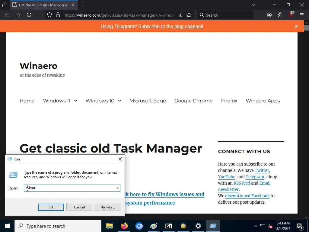This screenshot has height=232, width=309.
Task: Toggle reader view icon in address bar
Action: (180, 15)
